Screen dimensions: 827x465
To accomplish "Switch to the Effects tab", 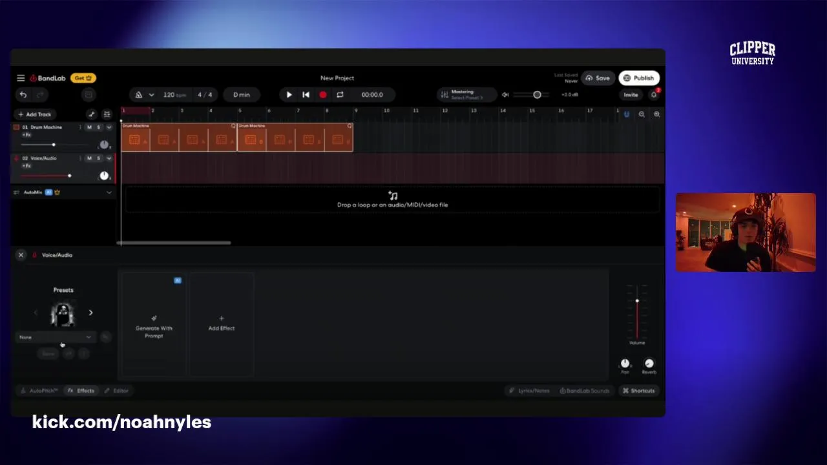I will (x=81, y=391).
